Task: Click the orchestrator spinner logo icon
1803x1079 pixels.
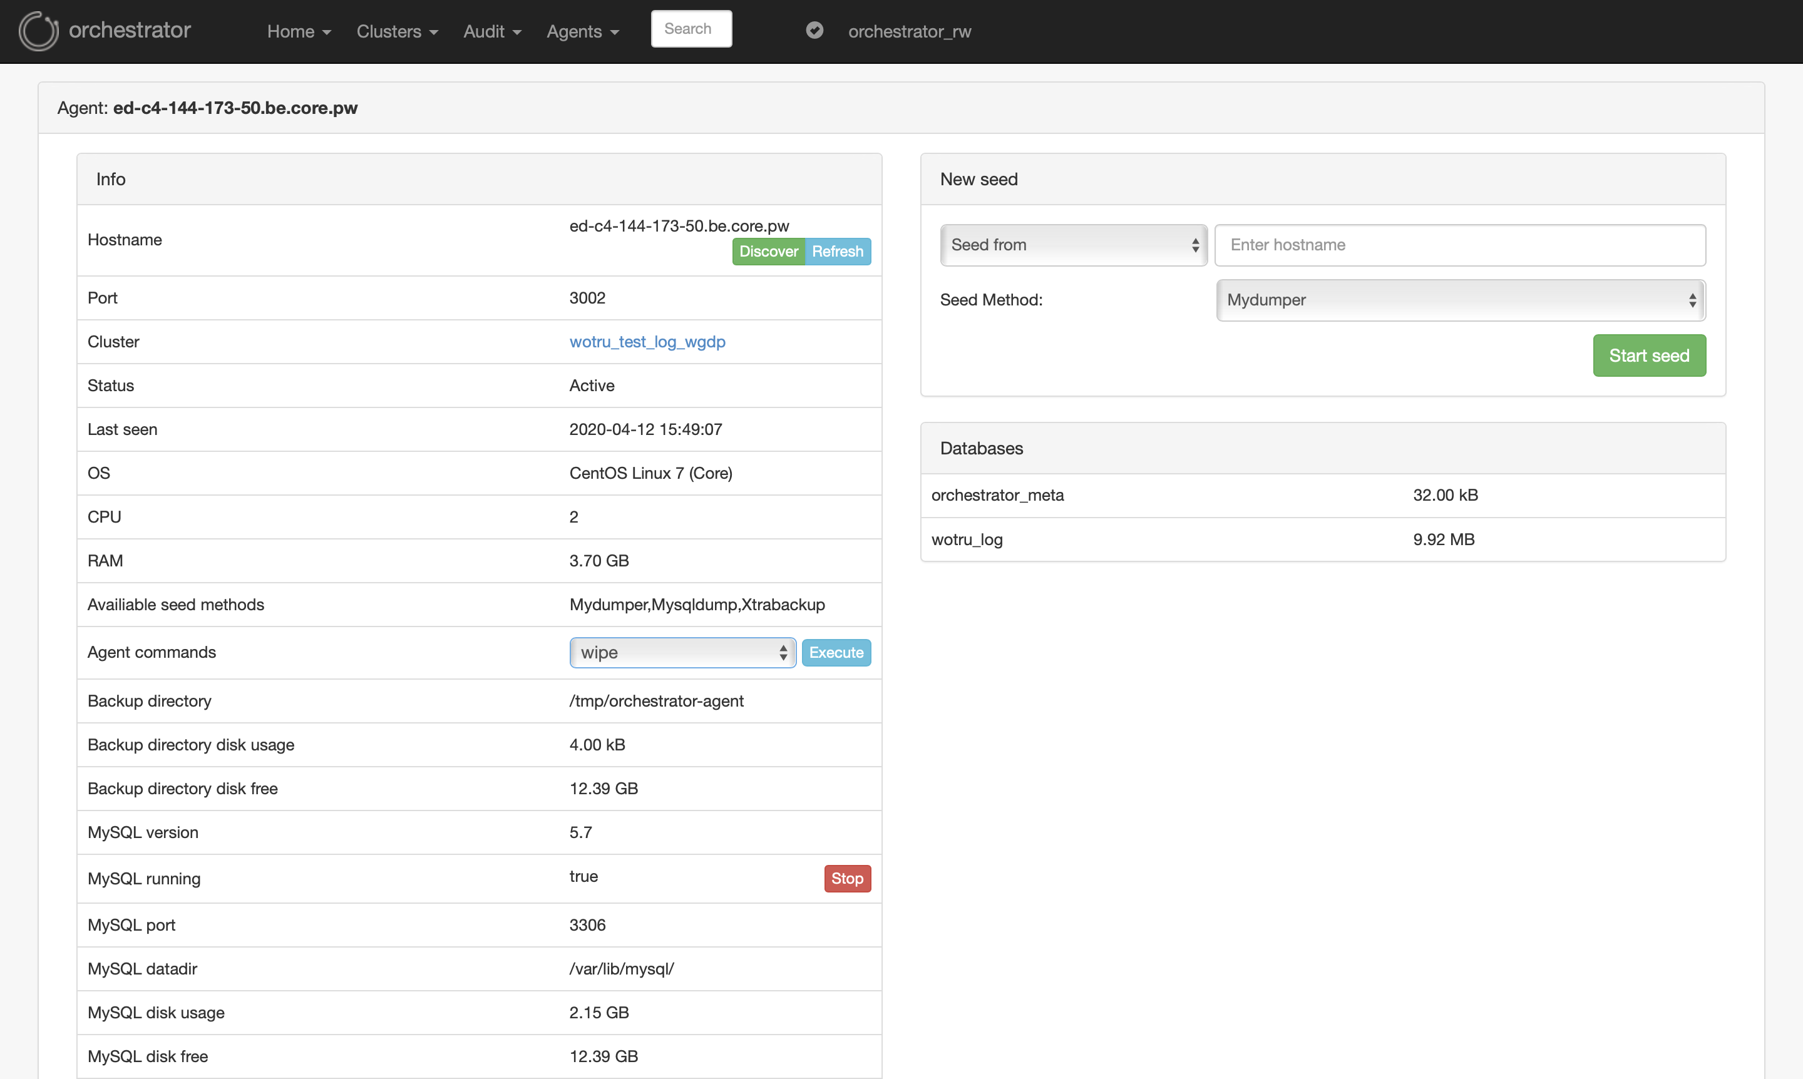Action: (x=38, y=31)
